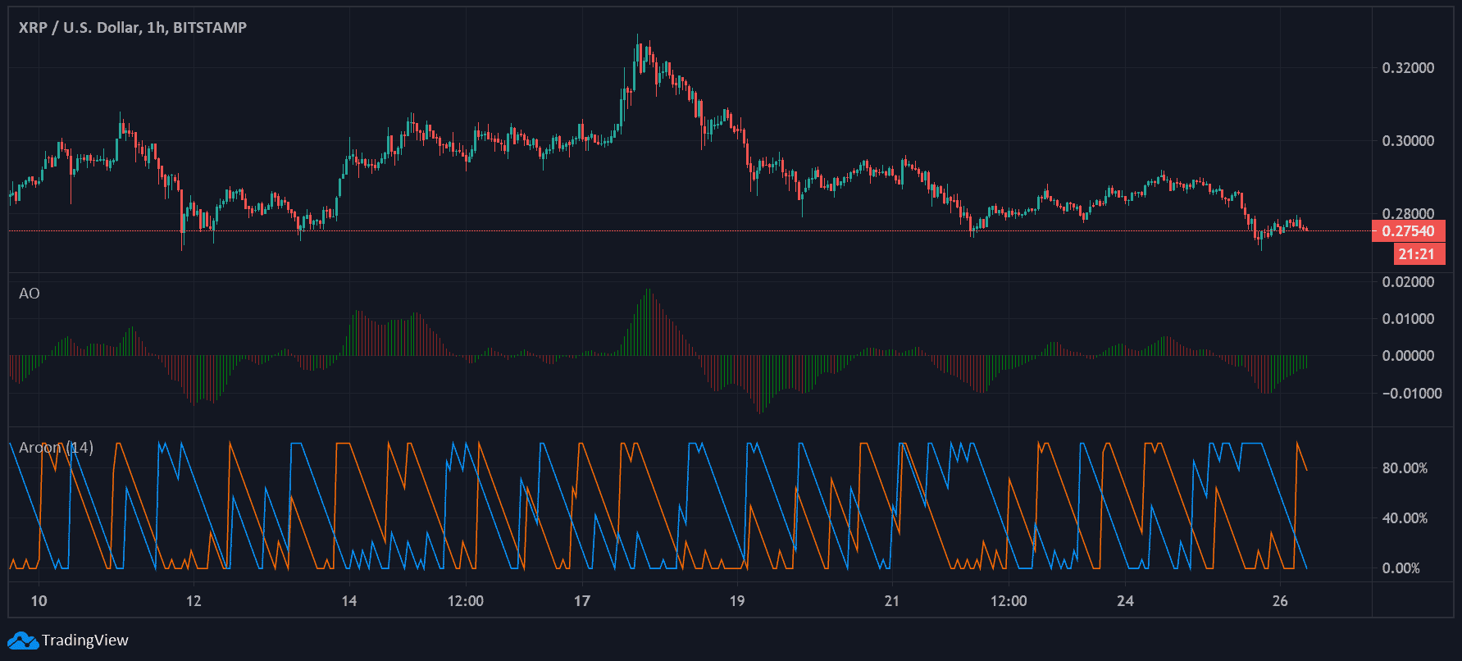This screenshot has height=661, width=1462.
Task: Click date label 26 on the time axis
Action: pos(1280,601)
